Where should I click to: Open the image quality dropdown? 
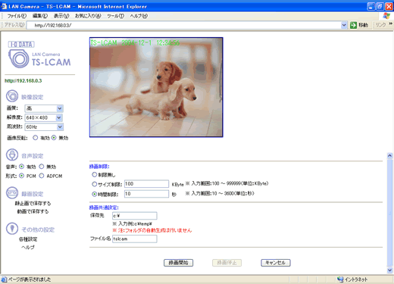(x=44, y=108)
